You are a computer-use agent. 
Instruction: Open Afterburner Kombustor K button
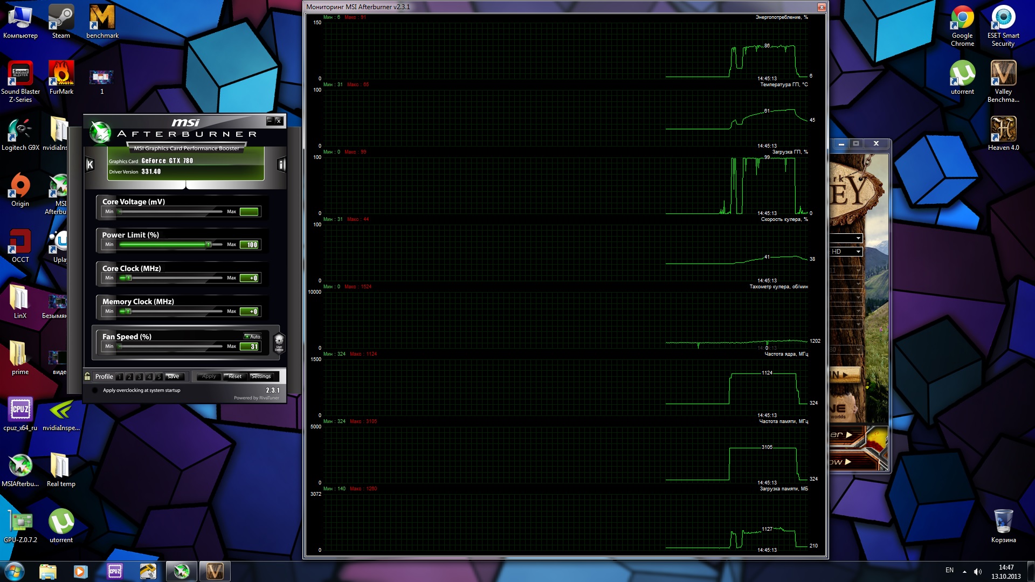tap(90, 165)
